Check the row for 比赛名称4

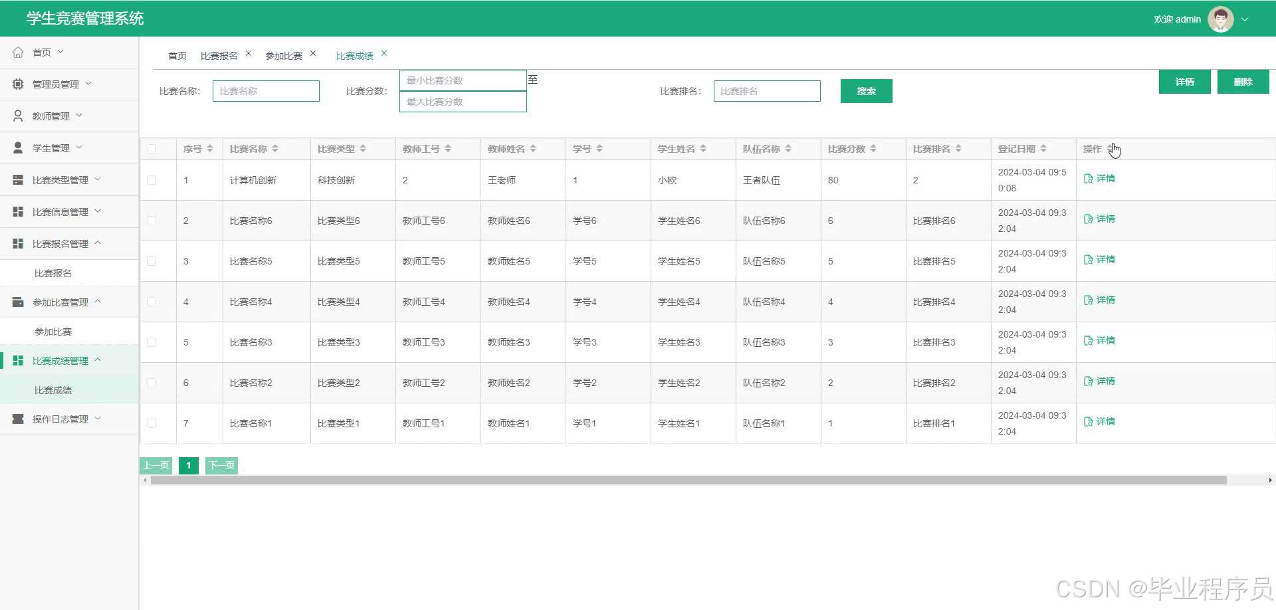(152, 302)
